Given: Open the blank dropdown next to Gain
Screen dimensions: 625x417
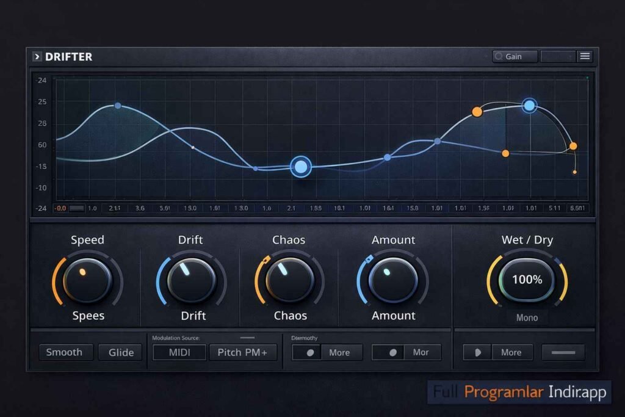Looking at the screenshot, I should pyautogui.click(x=558, y=56).
